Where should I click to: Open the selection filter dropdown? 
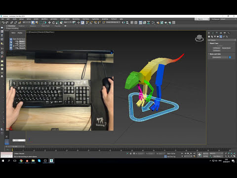(26, 22)
